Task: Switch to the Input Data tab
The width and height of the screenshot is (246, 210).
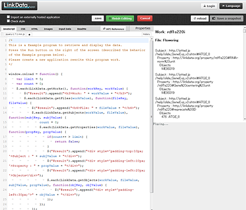Action: (65, 29)
